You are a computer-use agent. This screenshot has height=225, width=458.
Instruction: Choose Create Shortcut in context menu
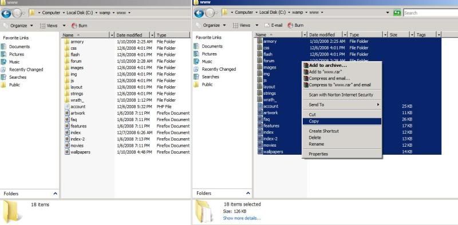342,131
